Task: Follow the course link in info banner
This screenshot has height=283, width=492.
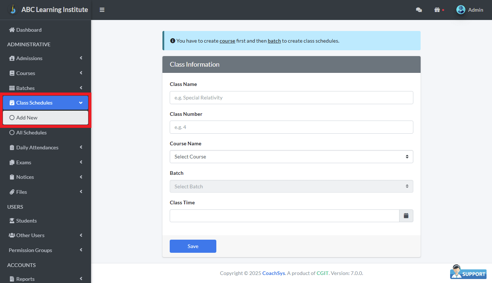Action: (227, 41)
